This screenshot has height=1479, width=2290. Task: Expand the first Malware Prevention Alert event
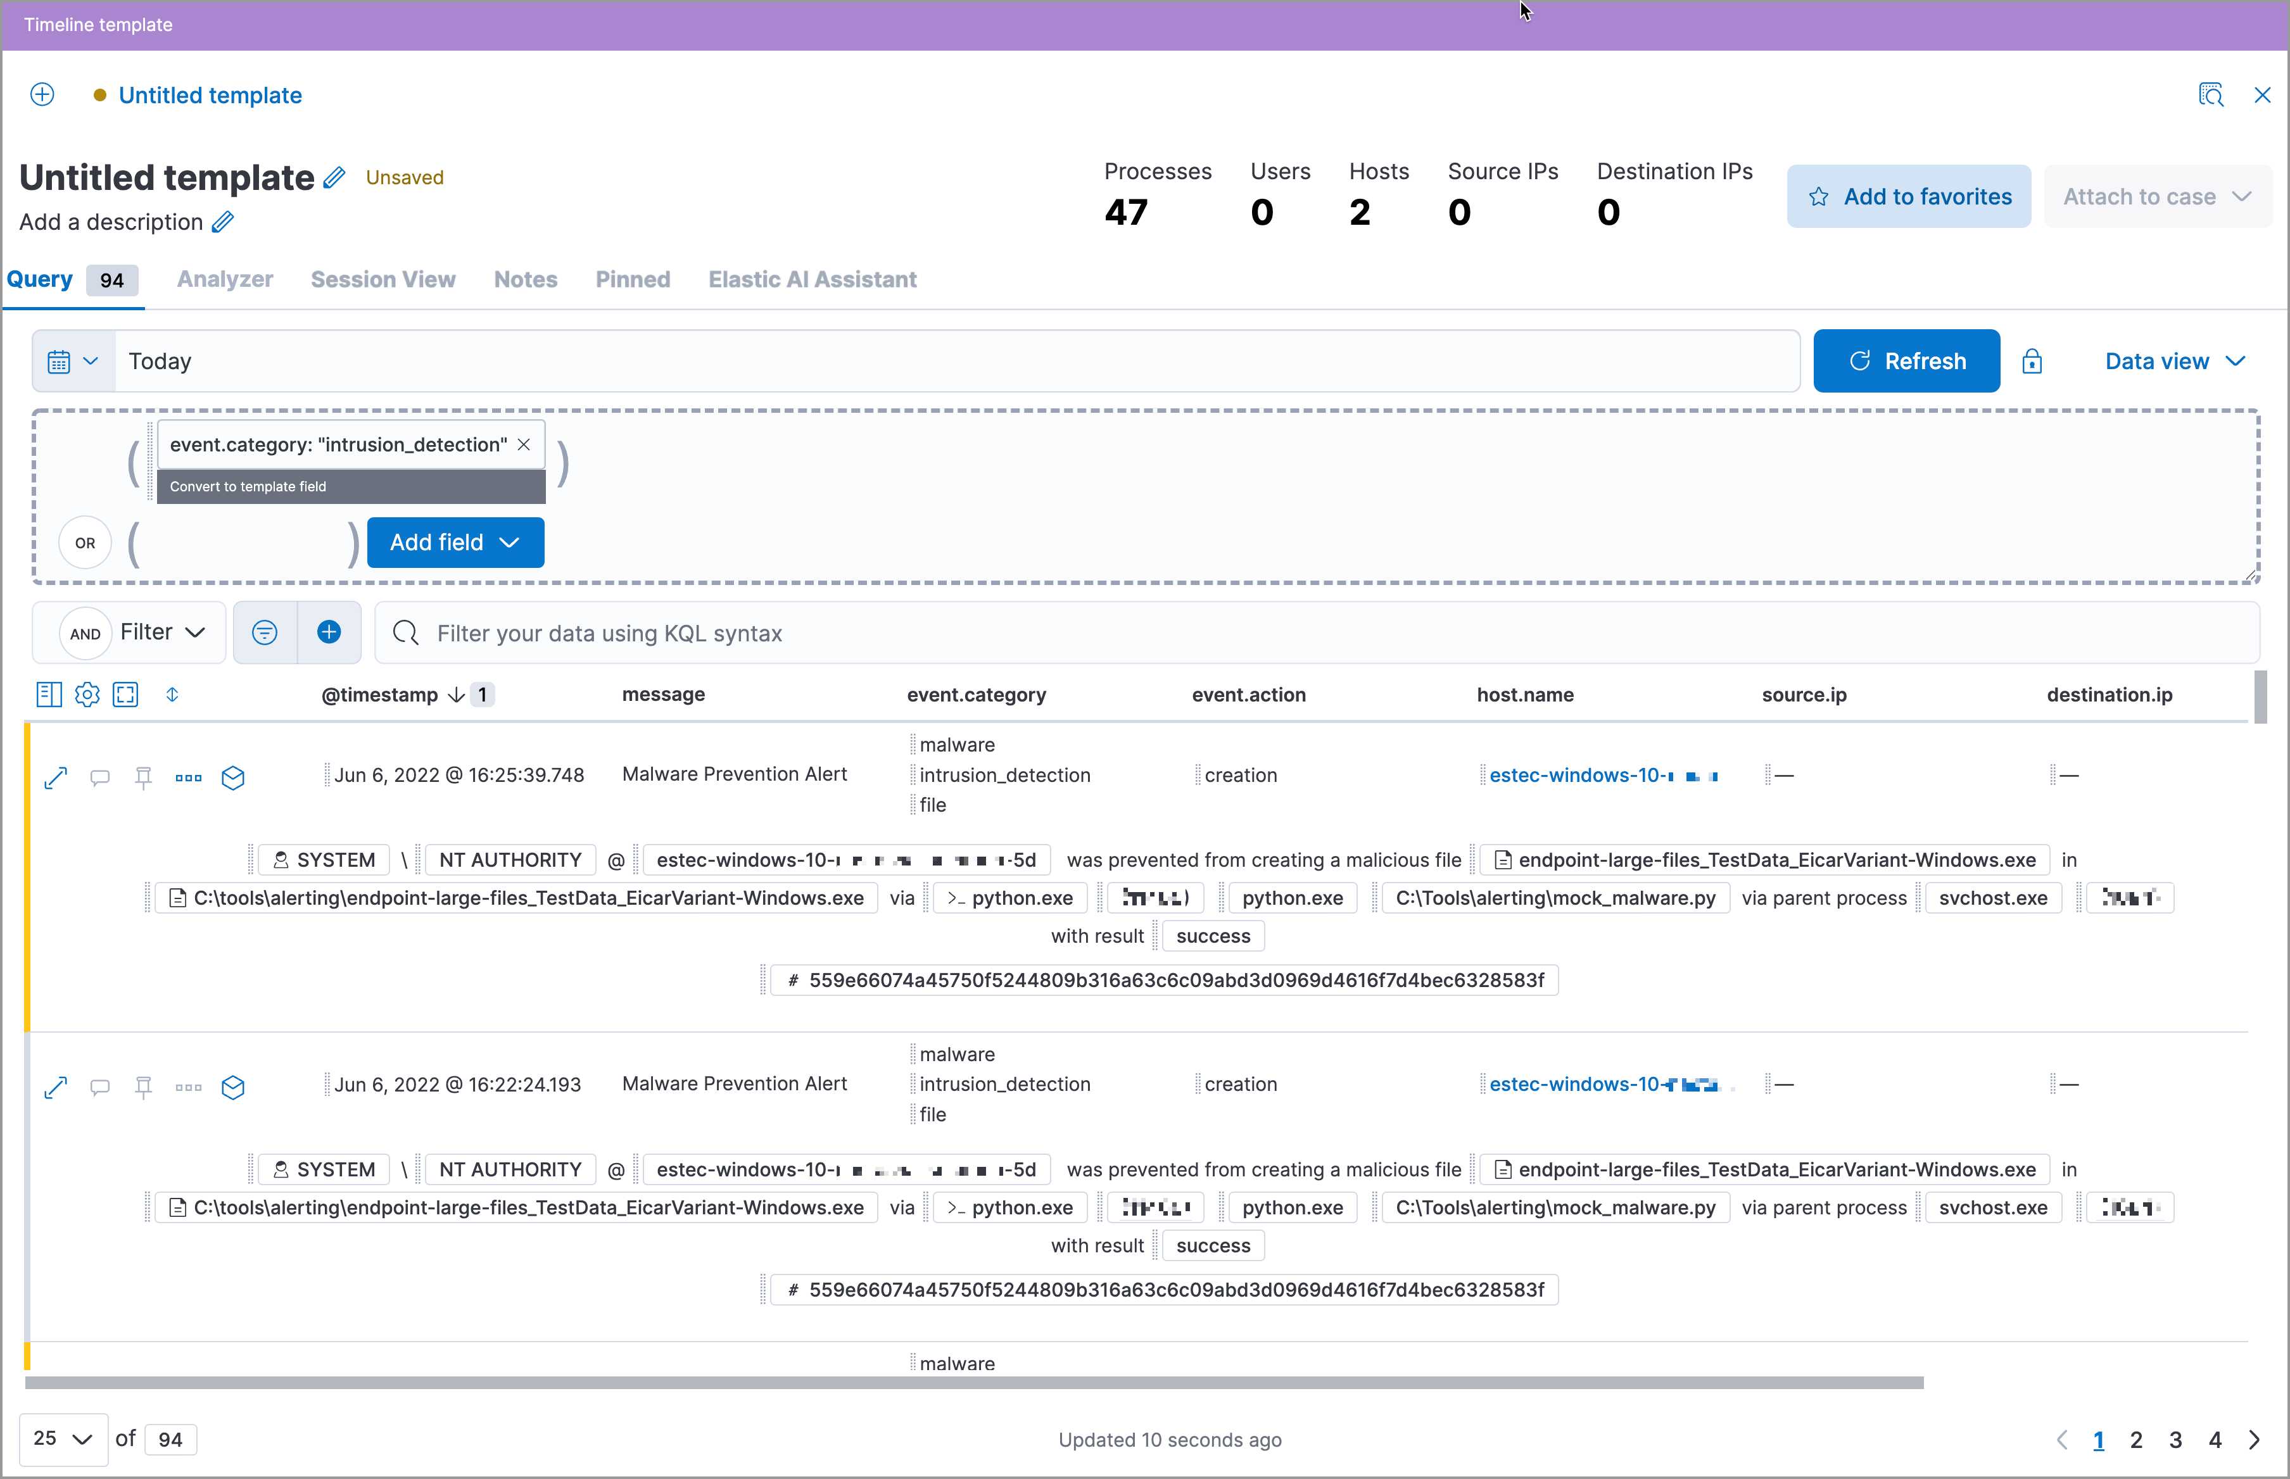coord(56,777)
